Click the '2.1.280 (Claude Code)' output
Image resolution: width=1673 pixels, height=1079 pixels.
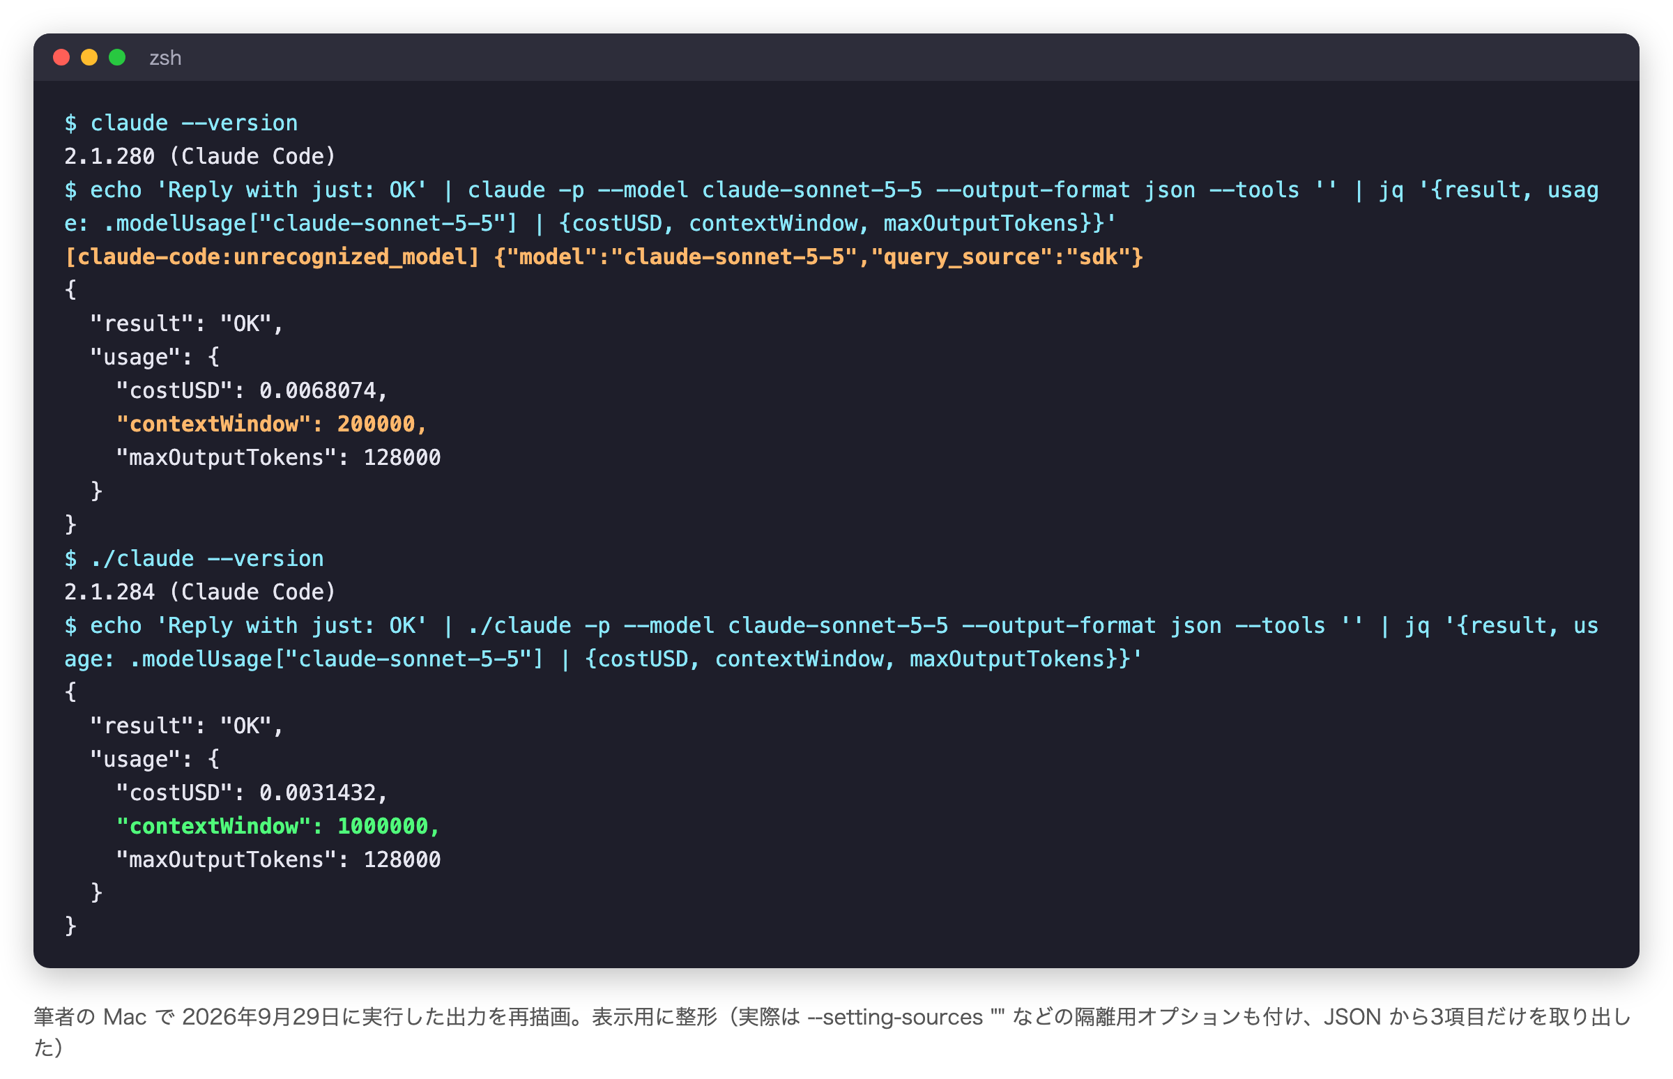[199, 156]
